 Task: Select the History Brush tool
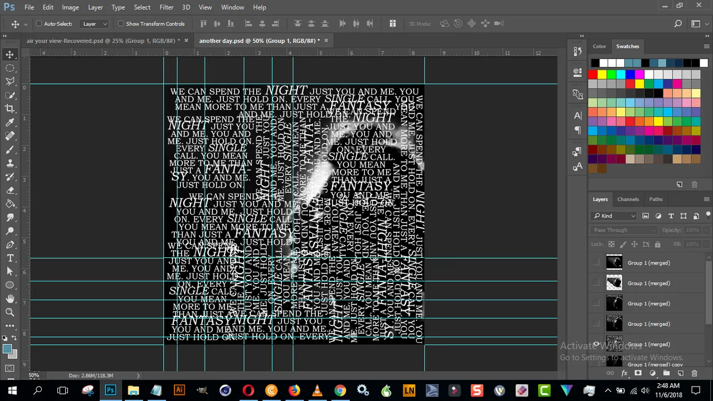10,177
